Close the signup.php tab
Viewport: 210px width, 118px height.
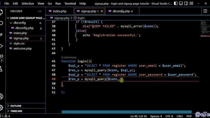click(102, 11)
